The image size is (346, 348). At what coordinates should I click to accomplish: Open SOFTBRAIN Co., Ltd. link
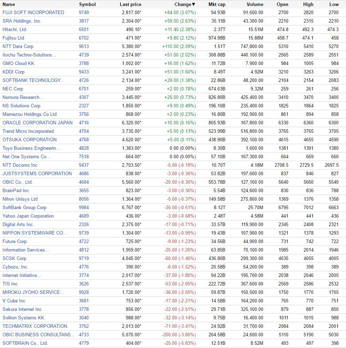coord(25,343)
